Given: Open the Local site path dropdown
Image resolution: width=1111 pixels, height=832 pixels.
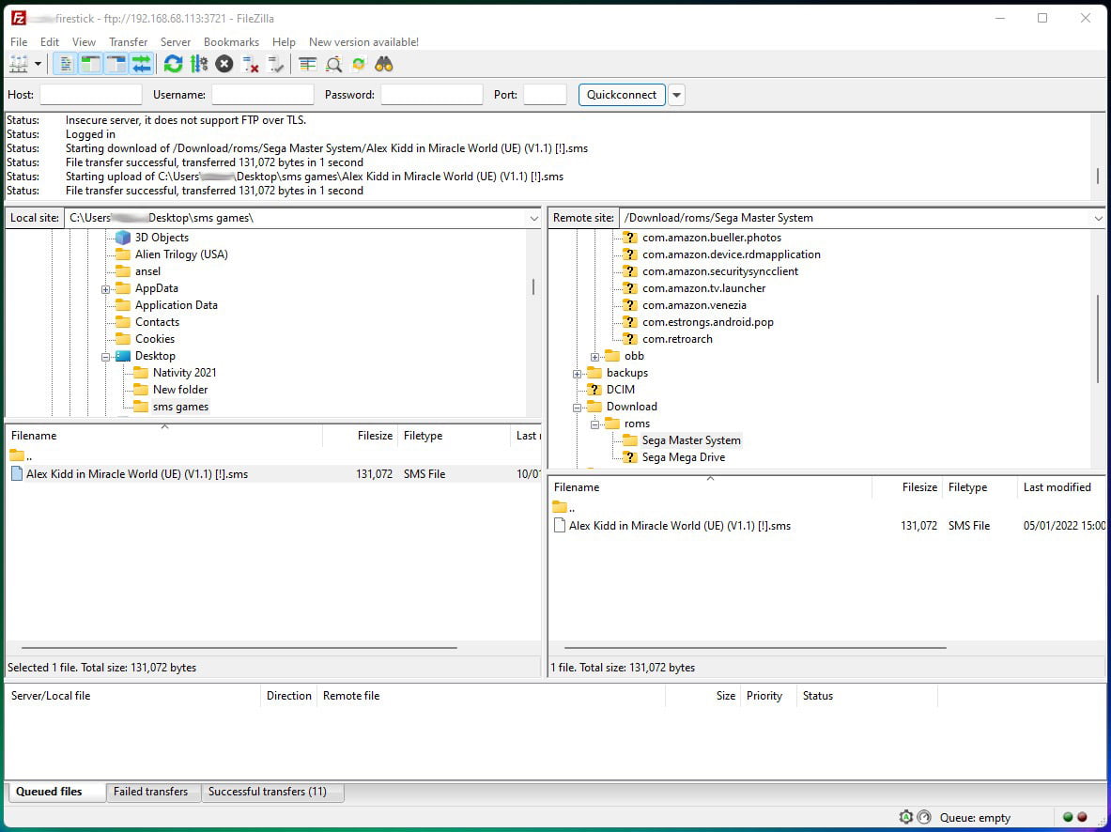Looking at the screenshot, I should [534, 218].
